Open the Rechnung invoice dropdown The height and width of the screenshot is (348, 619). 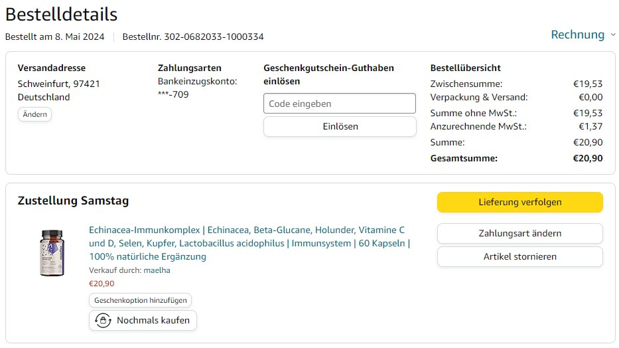pyautogui.click(x=578, y=35)
